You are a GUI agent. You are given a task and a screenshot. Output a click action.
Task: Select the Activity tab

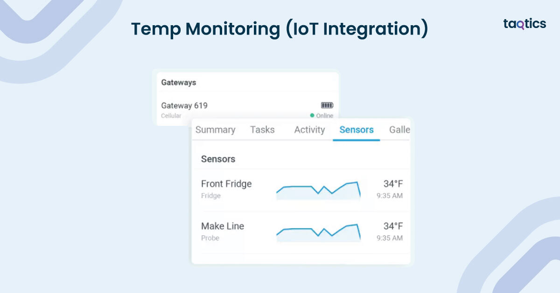pyautogui.click(x=309, y=130)
